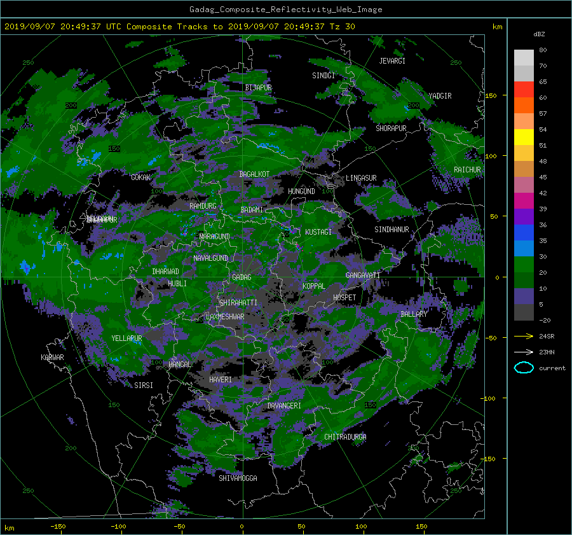
Task: Click the RAICHUR city label
Action: [467, 170]
